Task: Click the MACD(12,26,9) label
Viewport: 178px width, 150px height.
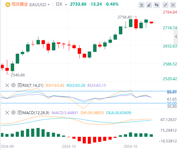Action: point(36,113)
